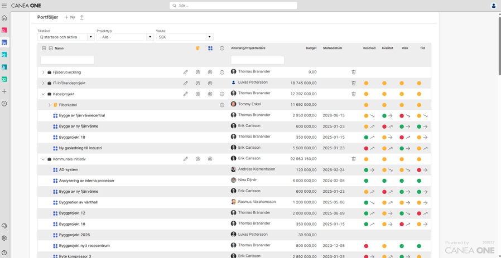
Task: Open the support headset icon in sidebar
Action: click(x=4, y=226)
